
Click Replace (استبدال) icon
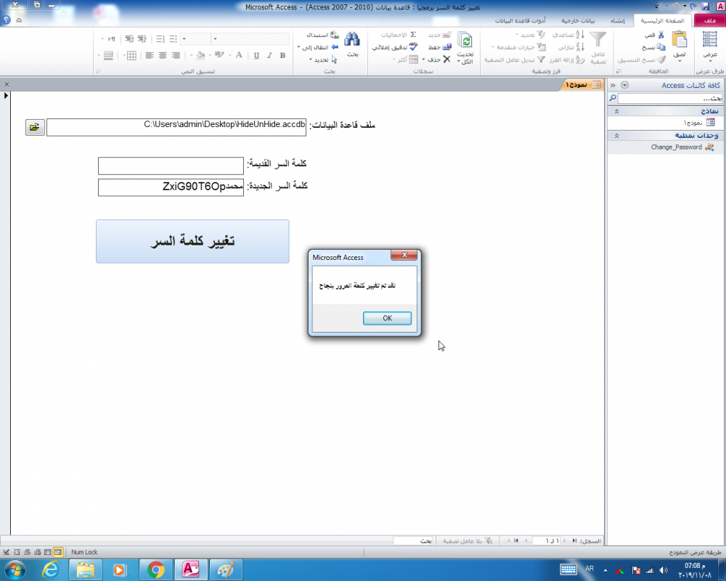click(x=334, y=35)
